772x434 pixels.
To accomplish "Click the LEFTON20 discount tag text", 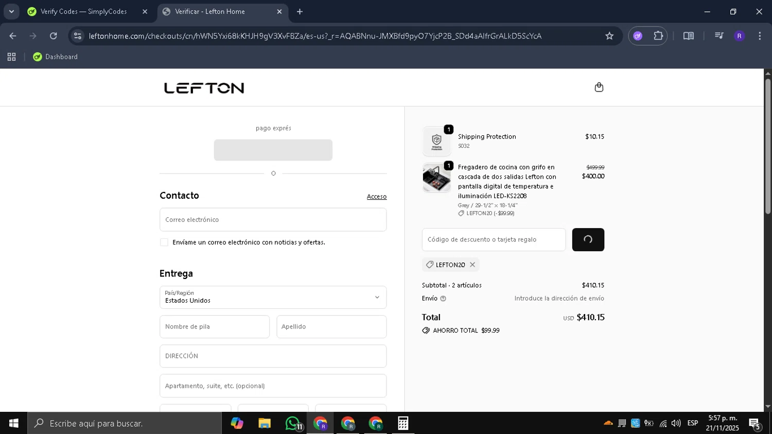I will 450,265.
